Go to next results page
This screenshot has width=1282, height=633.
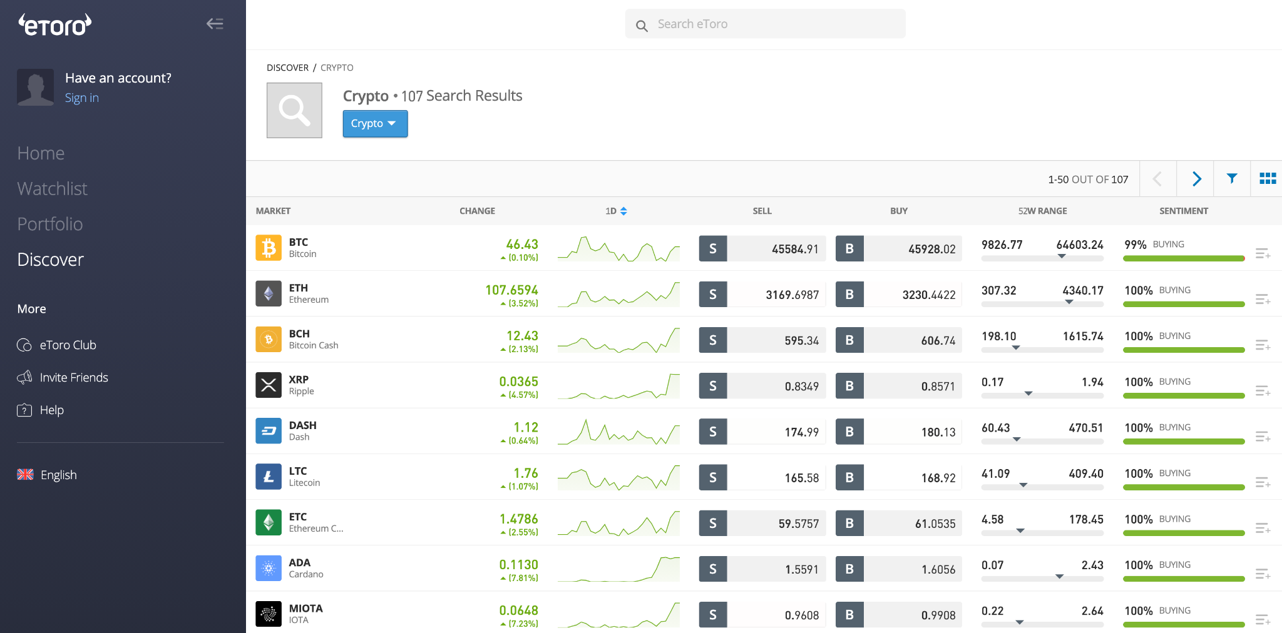(1195, 179)
